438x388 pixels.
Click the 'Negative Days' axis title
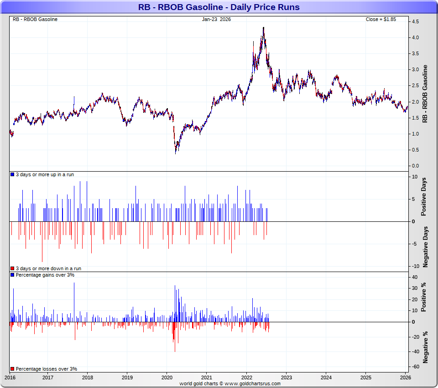pyautogui.click(x=425, y=247)
